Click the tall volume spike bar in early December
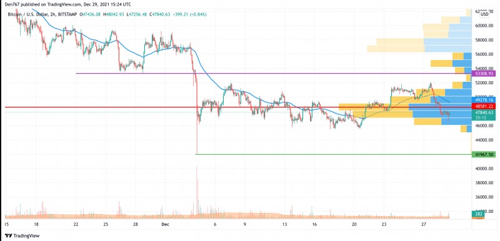Viewport: 500px width, 241px height. point(196,192)
